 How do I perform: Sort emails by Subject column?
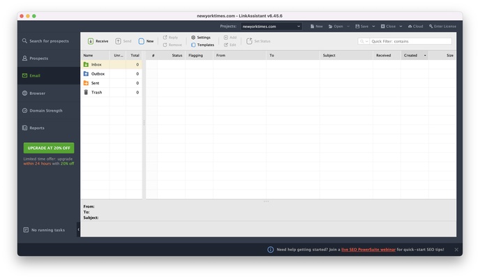(346, 55)
